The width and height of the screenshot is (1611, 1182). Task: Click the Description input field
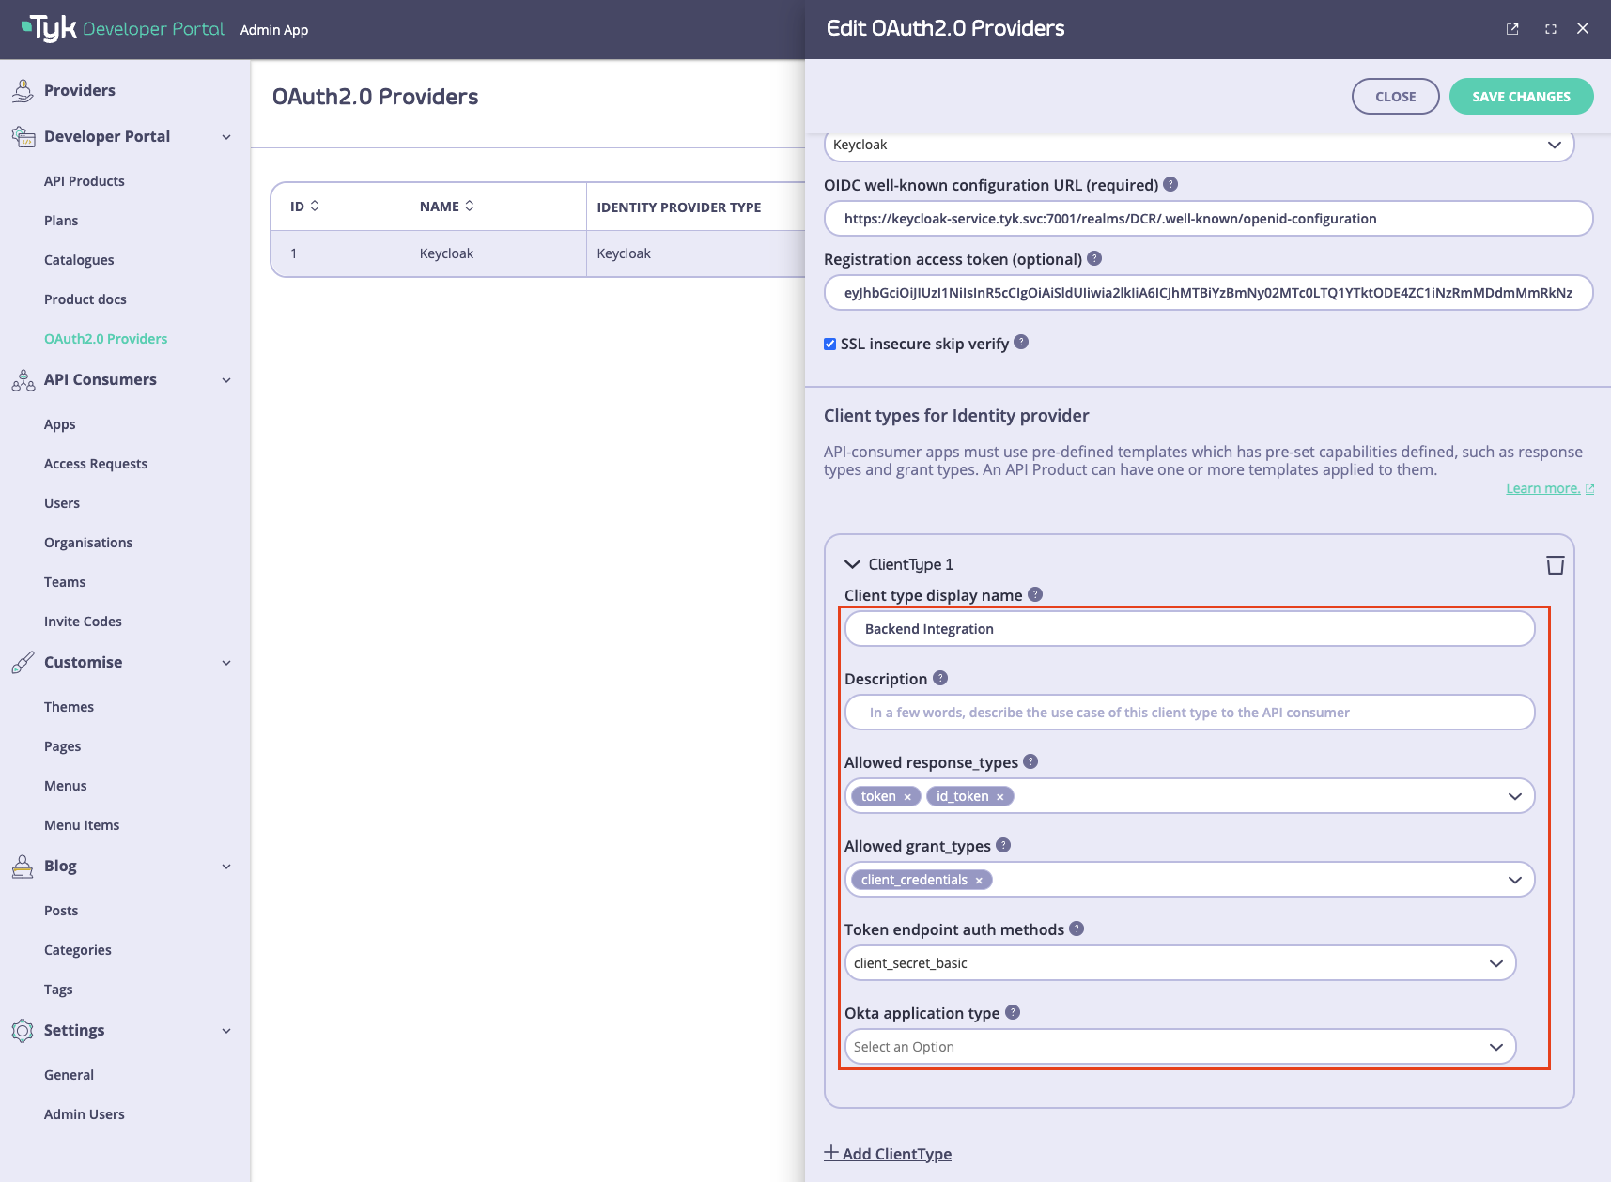point(1189,712)
